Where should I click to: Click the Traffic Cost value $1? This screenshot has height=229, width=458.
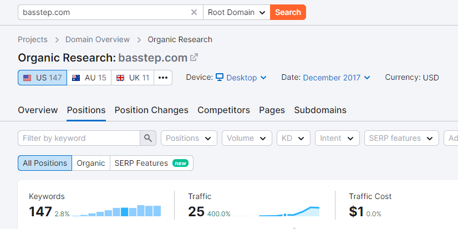pyautogui.click(x=356, y=212)
